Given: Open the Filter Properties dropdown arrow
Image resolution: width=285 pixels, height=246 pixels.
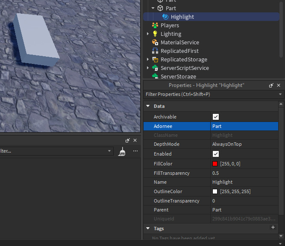Looking at the screenshot, I should (x=280, y=94).
